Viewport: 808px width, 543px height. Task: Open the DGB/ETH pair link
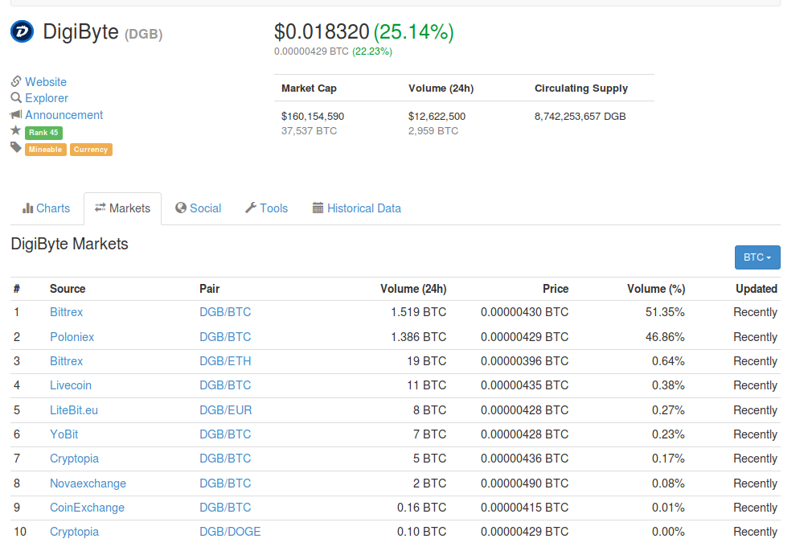pos(225,361)
